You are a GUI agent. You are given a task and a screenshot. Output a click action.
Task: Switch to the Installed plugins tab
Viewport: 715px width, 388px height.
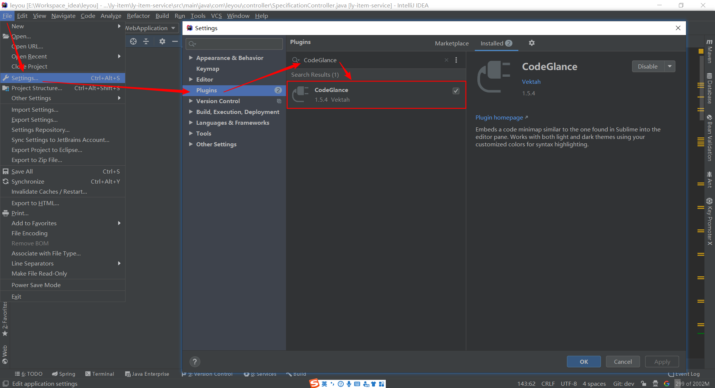point(496,43)
